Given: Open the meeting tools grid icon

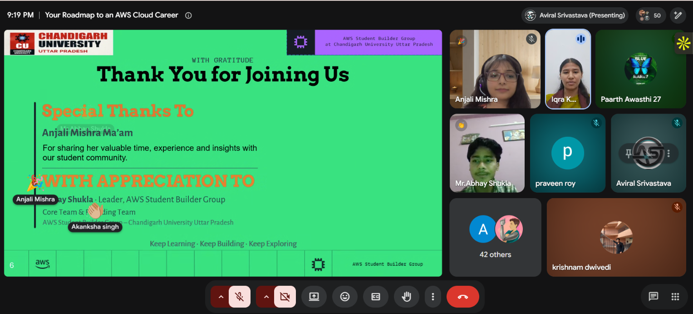Looking at the screenshot, I should click(x=675, y=297).
